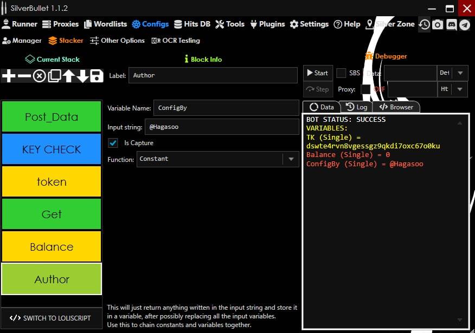The image size is (475, 333).
Task: Click the camera screenshot icon in top bar
Action: tap(438, 24)
